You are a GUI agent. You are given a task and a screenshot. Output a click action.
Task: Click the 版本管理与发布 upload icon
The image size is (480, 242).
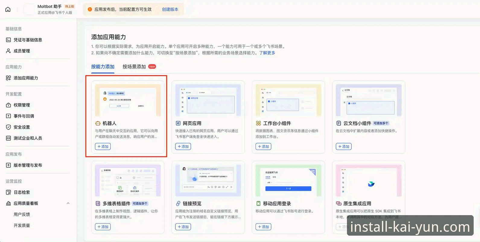[8, 165]
